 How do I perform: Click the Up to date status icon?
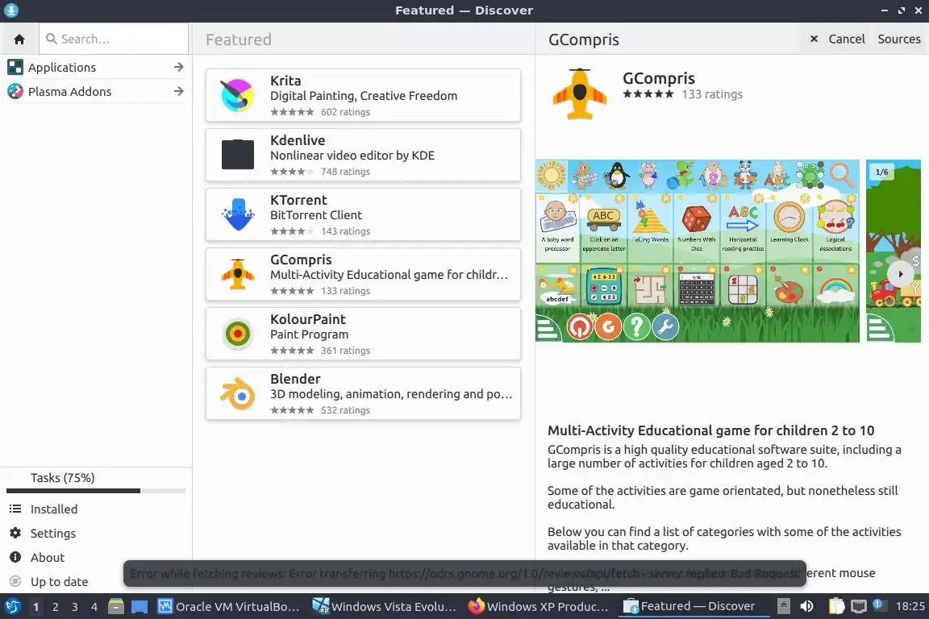pos(15,582)
